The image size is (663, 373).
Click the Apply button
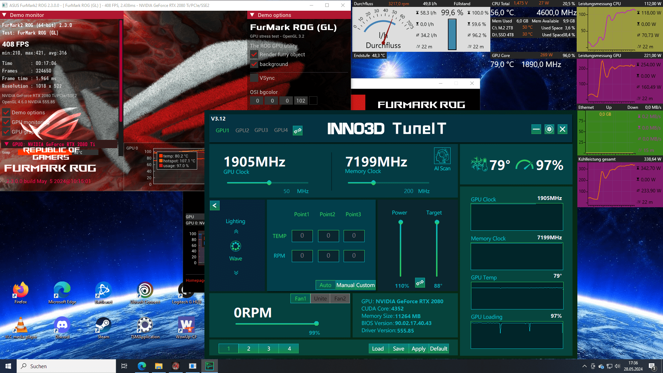coord(419,348)
